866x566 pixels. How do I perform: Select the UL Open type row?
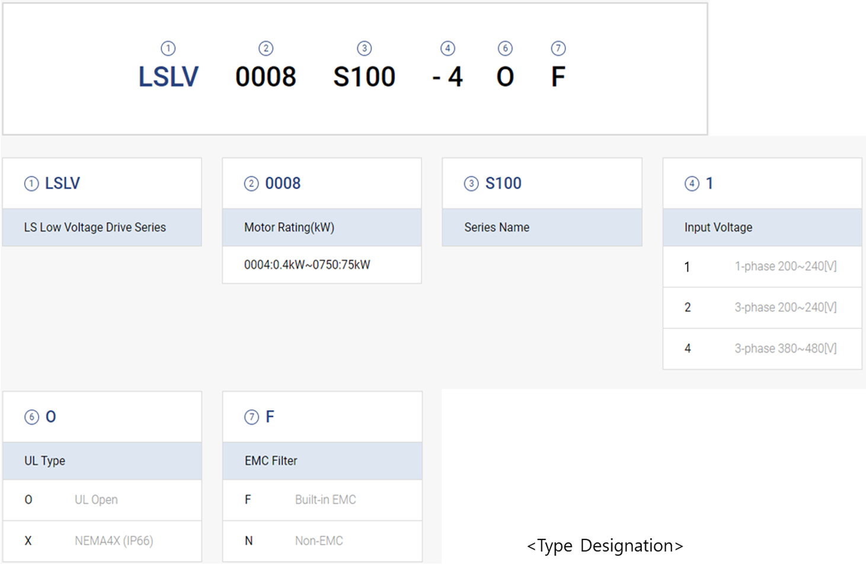click(102, 500)
